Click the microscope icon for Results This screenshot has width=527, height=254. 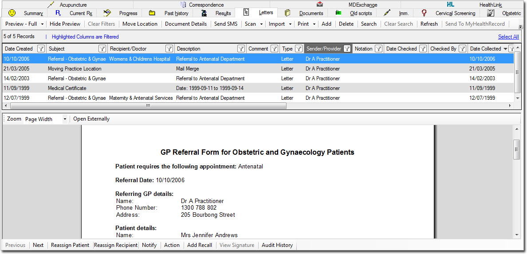(x=204, y=13)
